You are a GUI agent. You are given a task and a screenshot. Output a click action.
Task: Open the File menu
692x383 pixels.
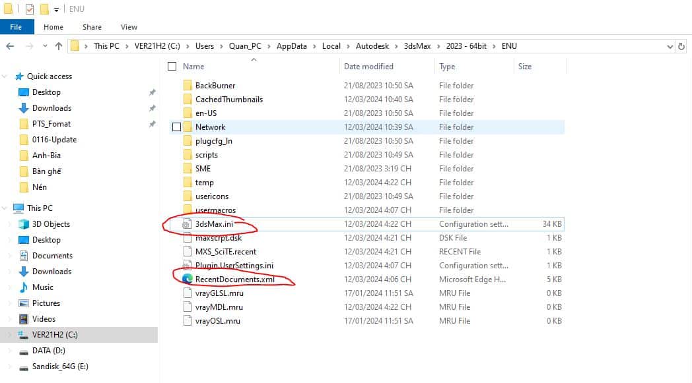pos(16,27)
